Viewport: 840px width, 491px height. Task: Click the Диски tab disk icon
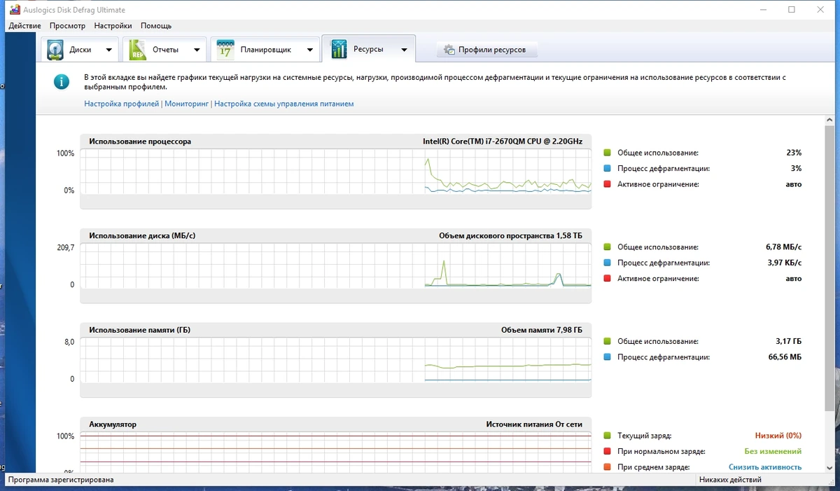(55, 50)
